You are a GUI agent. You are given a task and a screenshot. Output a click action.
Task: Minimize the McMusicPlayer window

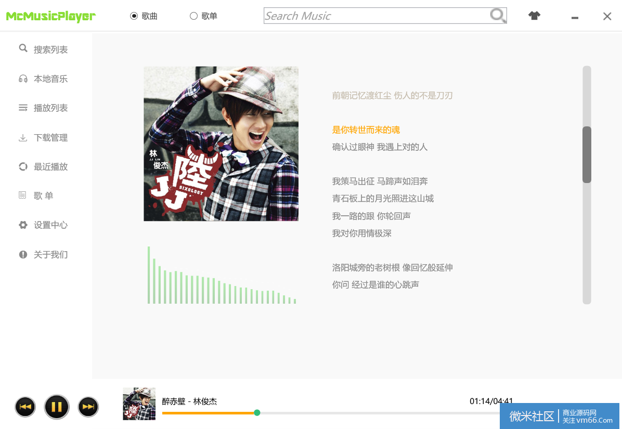[574, 17]
